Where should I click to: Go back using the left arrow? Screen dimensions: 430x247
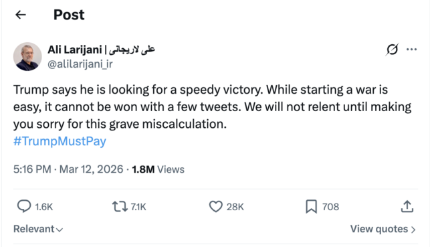tap(21, 15)
